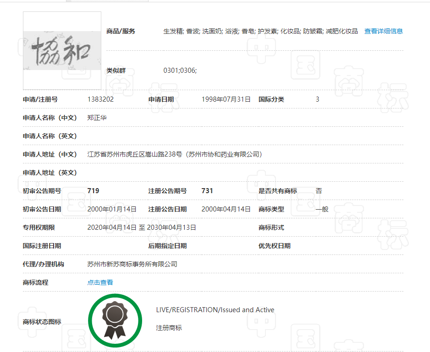Open trademark process via 点击查看 link

[x=100, y=282]
